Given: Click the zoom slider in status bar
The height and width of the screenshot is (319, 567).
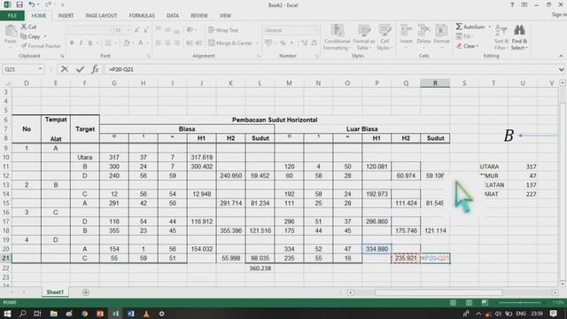Looking at the screenshot, I should (x=520, y=303).
